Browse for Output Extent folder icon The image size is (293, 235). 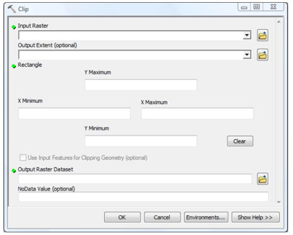[262, 55]
